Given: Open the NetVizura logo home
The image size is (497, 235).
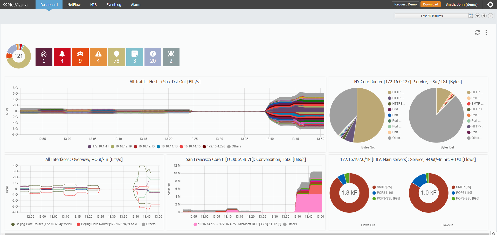Looking at the screenshot, I should (16, 4).
